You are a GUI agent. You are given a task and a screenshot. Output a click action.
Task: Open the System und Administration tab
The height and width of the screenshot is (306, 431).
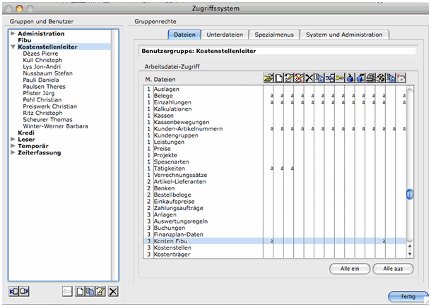pyautogui.click(x=344, y=35)
